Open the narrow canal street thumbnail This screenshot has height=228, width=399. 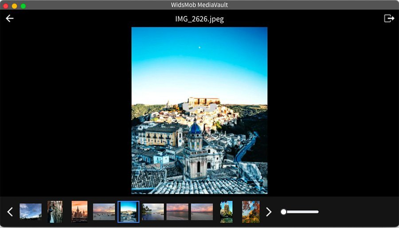tap(55, 212)
